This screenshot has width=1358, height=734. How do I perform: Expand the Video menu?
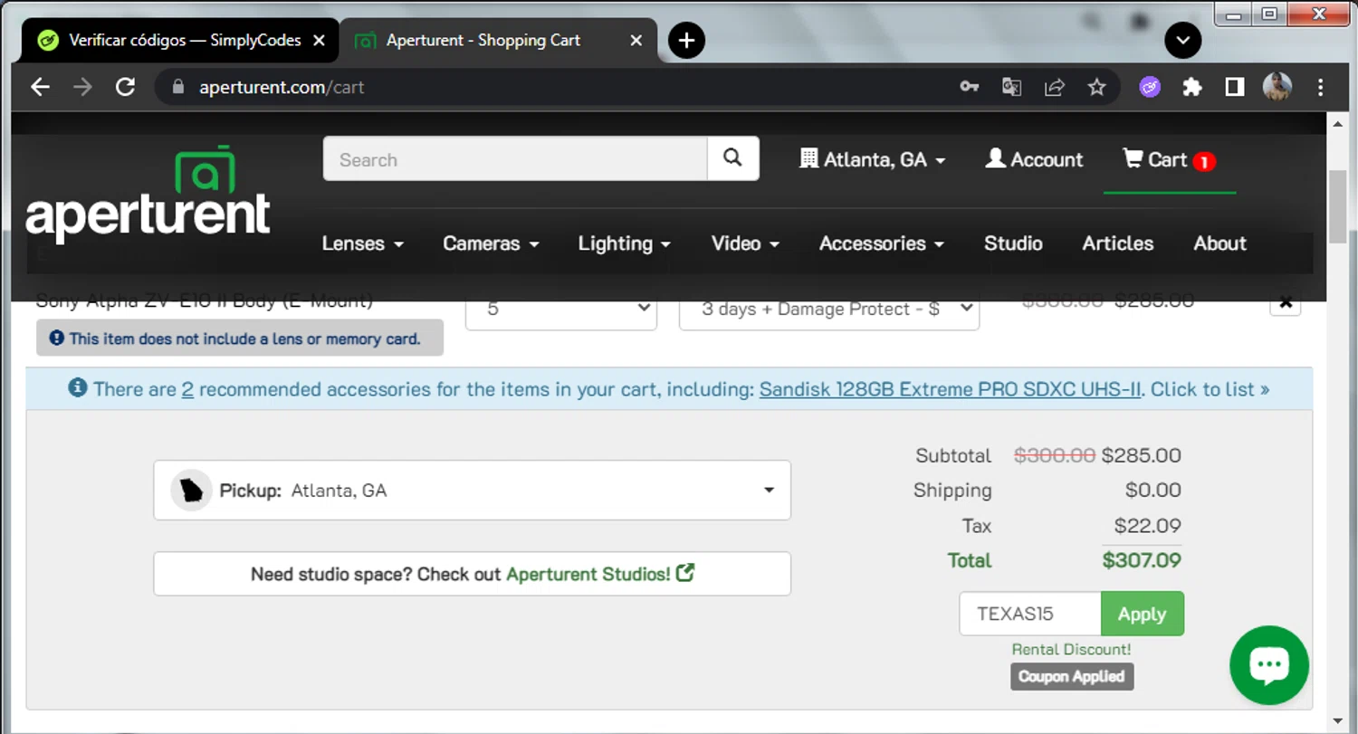[745, 243]
